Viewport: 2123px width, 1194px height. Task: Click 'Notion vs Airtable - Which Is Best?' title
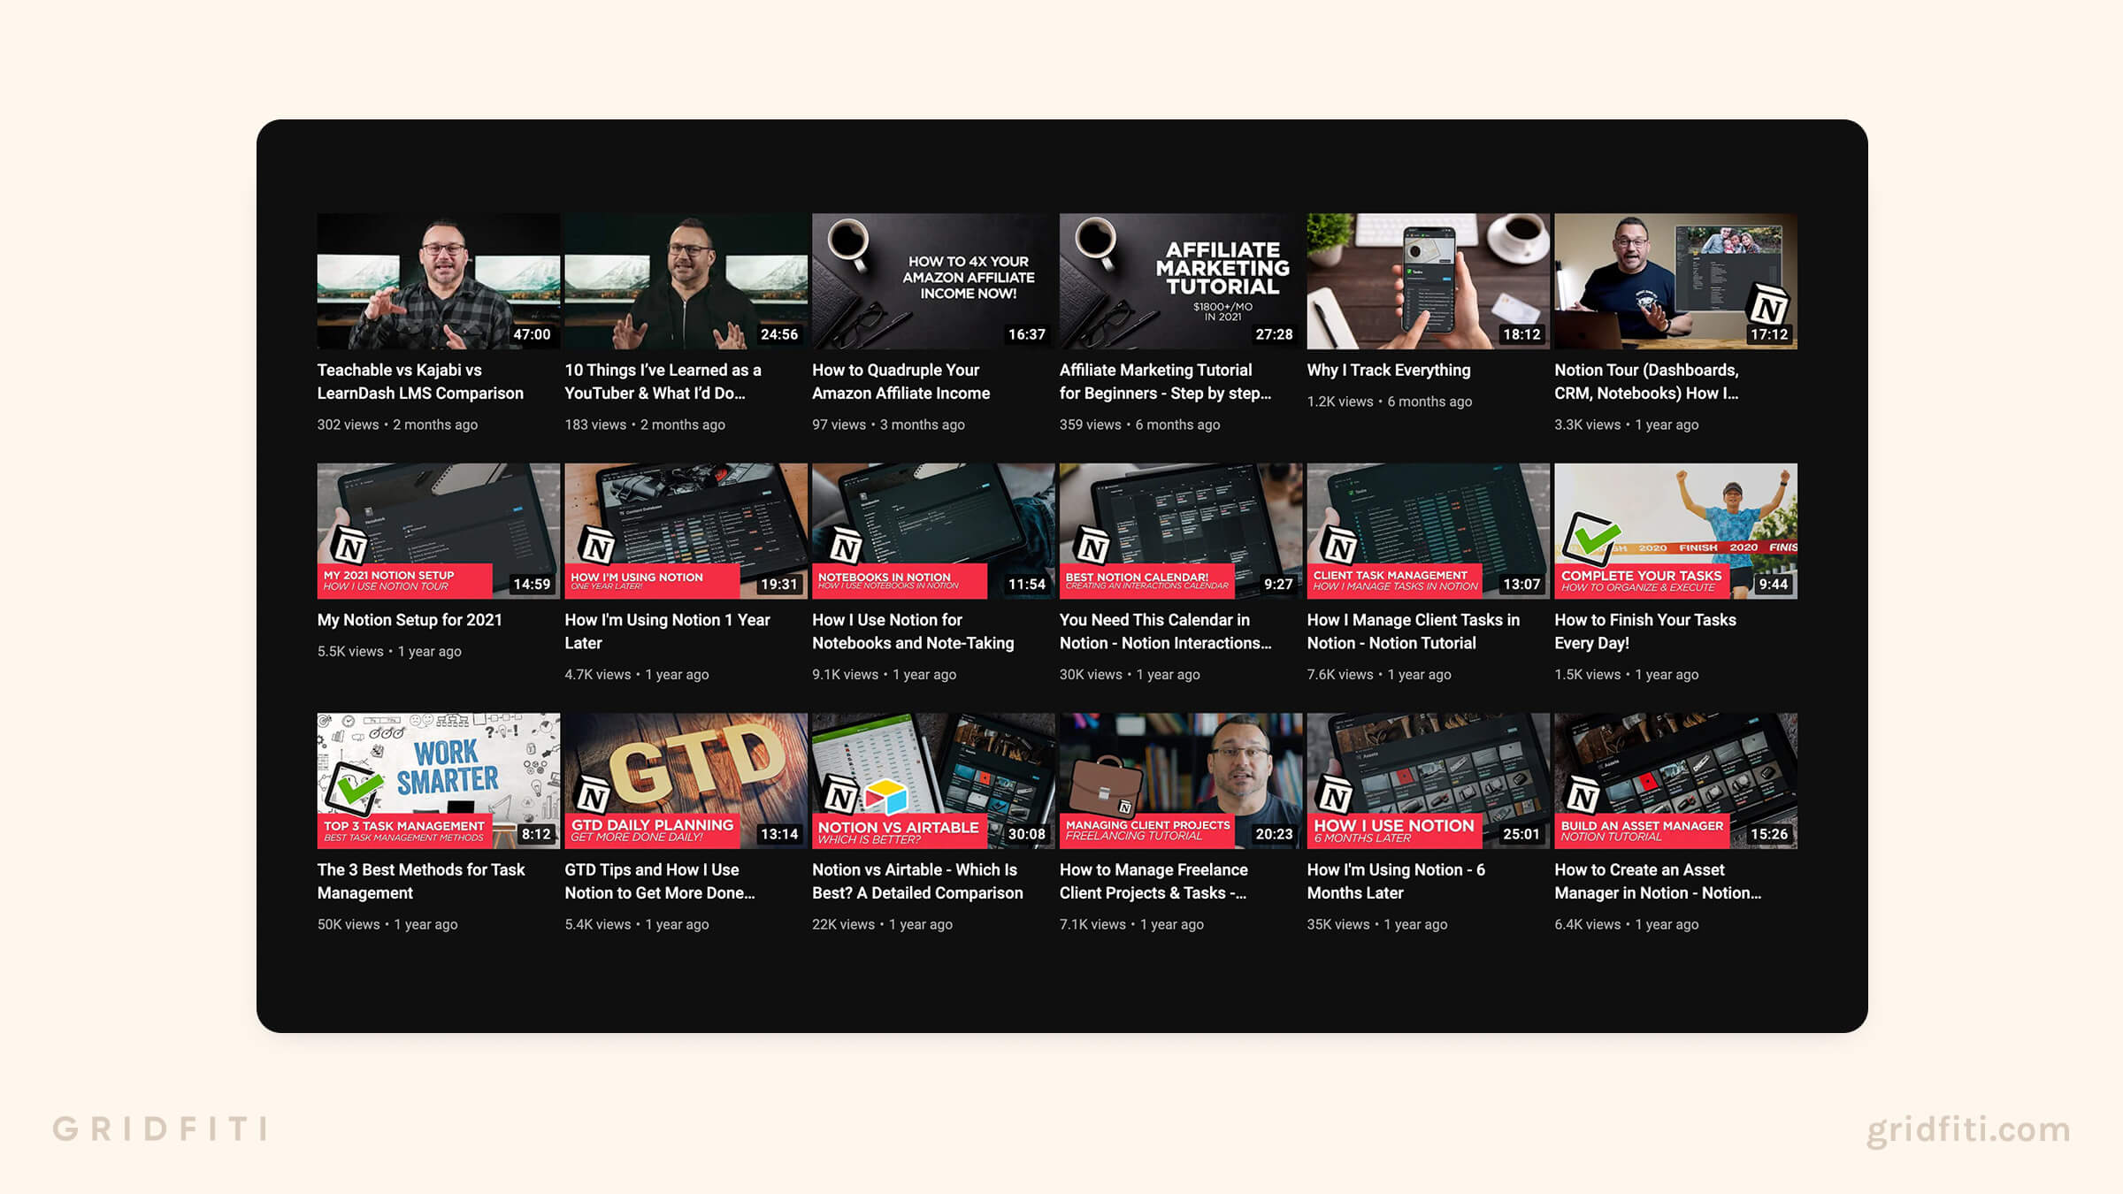917,882
